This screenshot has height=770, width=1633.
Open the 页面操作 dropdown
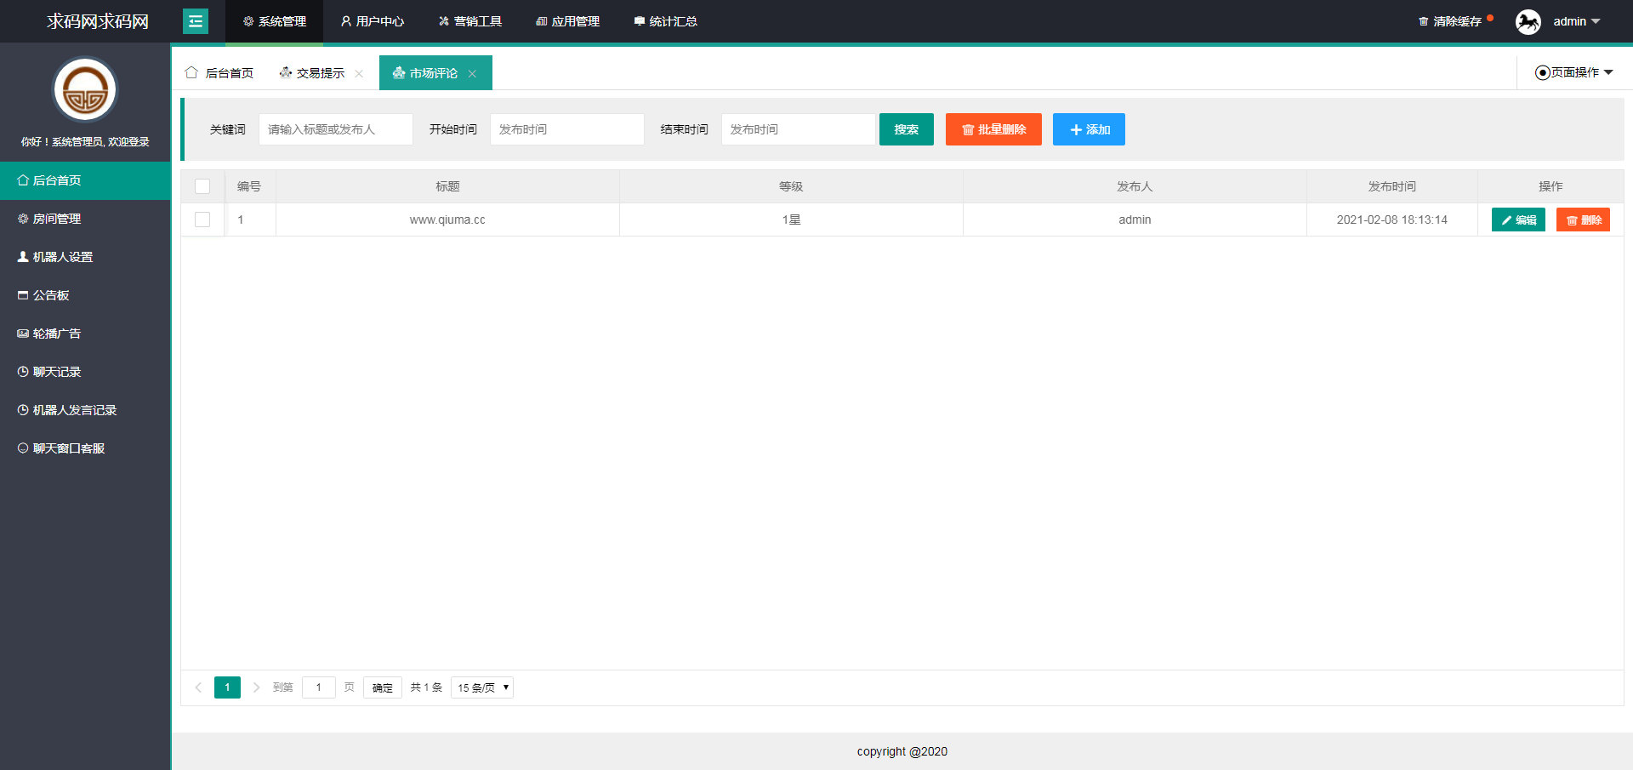coord(1573,72)
